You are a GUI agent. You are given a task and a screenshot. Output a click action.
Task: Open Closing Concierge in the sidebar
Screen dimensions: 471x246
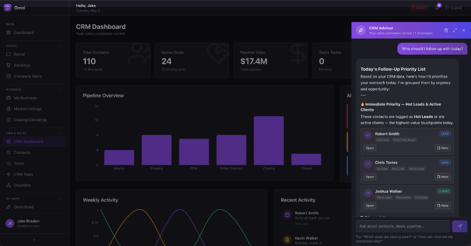[34, 120]
